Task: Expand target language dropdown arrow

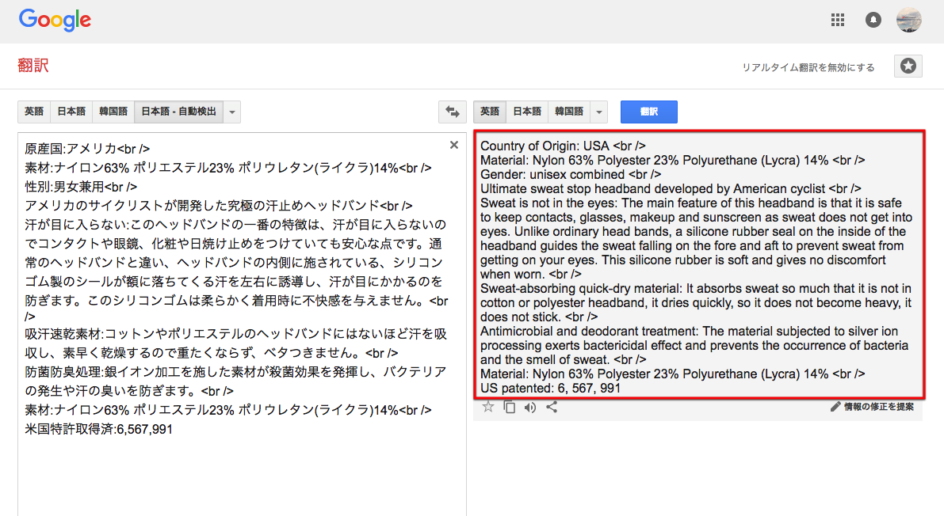Action: 599,112
